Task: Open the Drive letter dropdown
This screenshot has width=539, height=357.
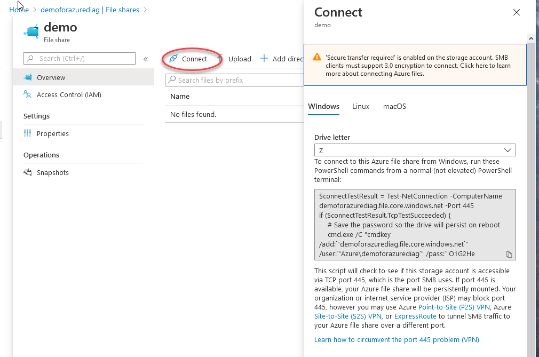Action: click(x=415, y=150)
